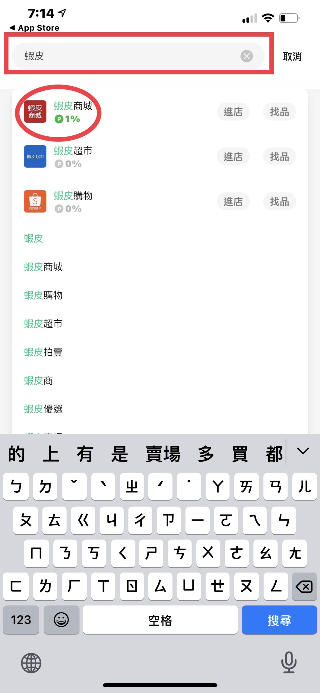This screenshot has width=320, height=693.
Task: Select the 蝦皮優選 search suggestion
Action: click(43, 409)
